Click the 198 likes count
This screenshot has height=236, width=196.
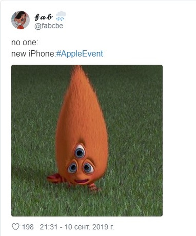click(x=28, y=227)
